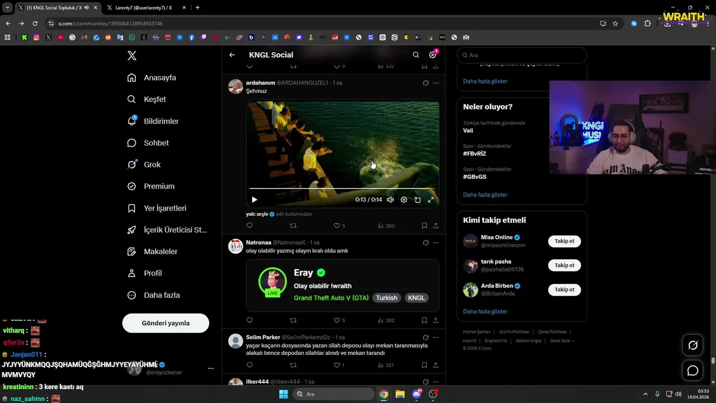Open Sohbet from the sidebar

(148, 143)
